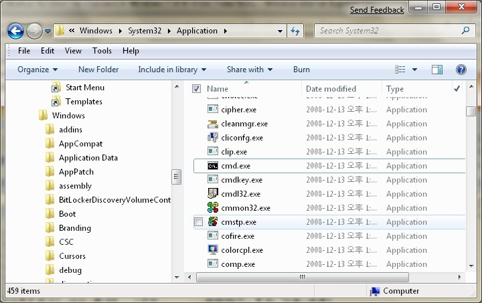Select cmdkey.exe file icon

pyautogui.click(x=213, y=179)
